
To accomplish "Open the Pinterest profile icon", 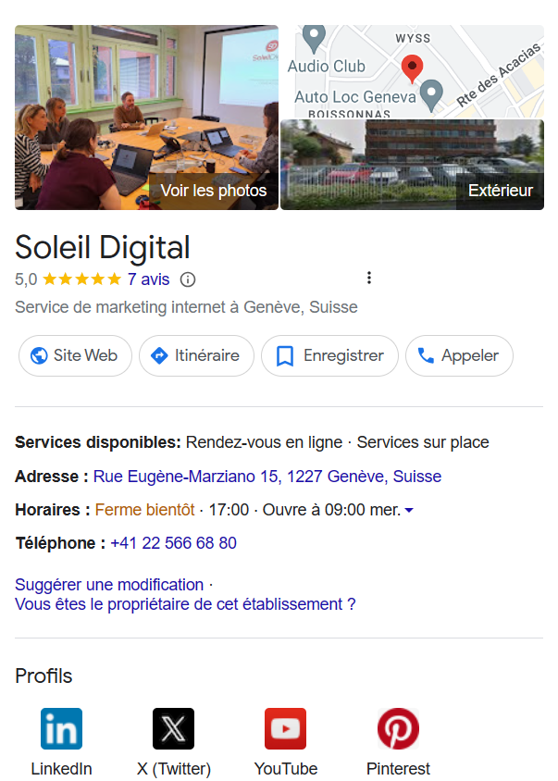I will [398, 728].
